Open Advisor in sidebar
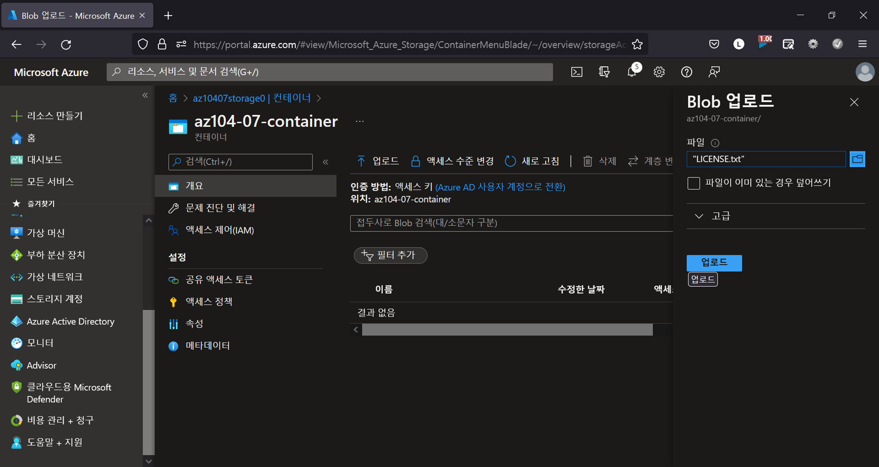 [x=33, y=365]
